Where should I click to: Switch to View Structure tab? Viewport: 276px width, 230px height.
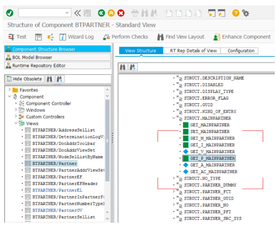pos(141,51)
